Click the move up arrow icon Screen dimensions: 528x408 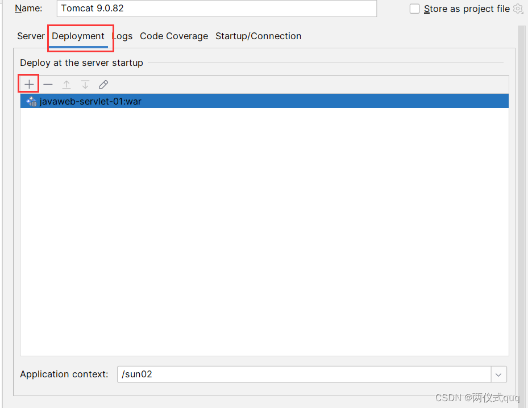(x=66, y=84)
